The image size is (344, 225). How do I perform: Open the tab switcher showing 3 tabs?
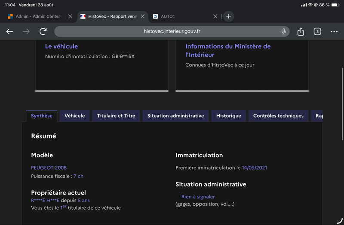tap(317, 31)
